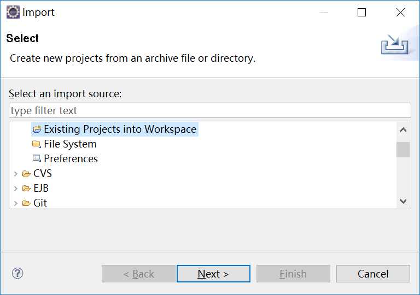Click the EJB folder icon
Viewport: 420px width, 295px height.
26,188
